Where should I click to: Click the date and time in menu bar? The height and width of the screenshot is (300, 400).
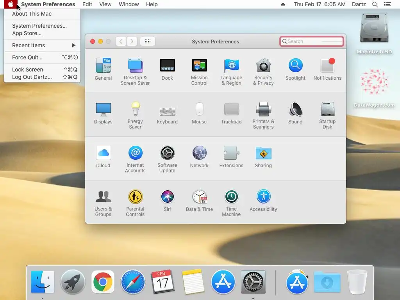pyautogui.click(x=320, y=4)
